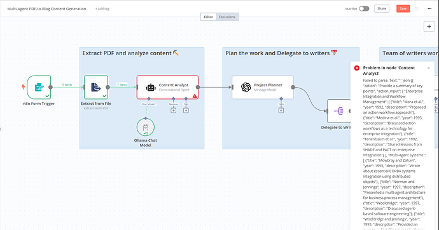Click the red warning triangle on Content Analyst

coord(195,96)
